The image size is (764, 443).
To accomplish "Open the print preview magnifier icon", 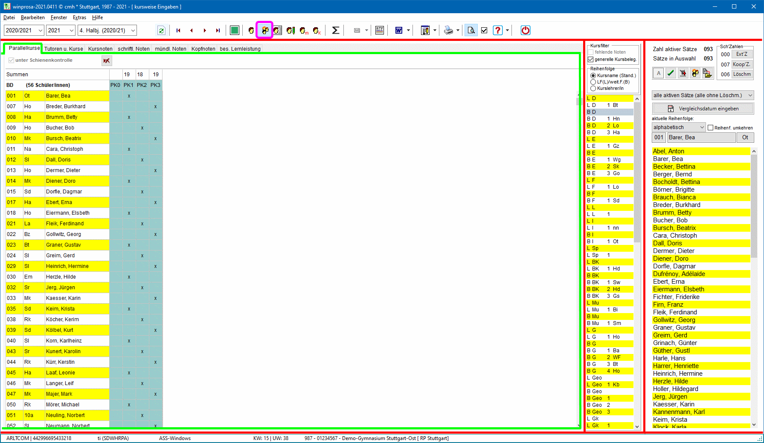I will point(471,30).
